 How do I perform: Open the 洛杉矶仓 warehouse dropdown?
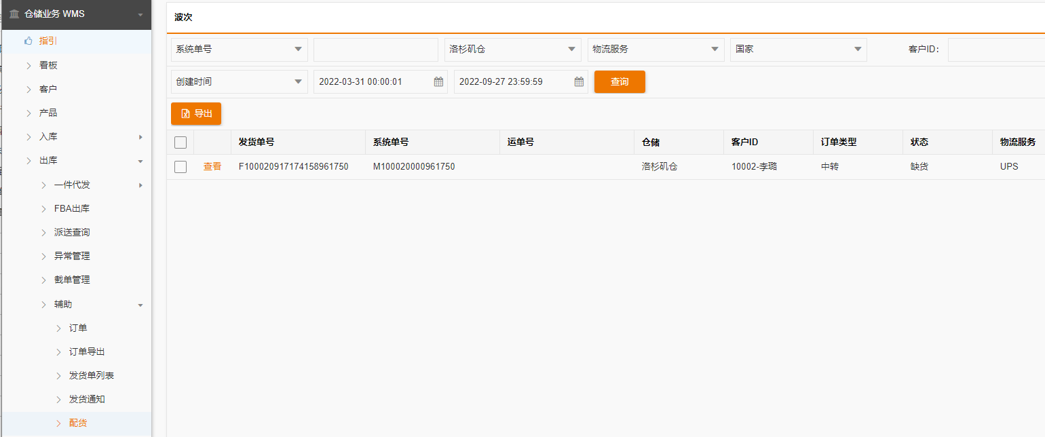[x=513, y=50]
